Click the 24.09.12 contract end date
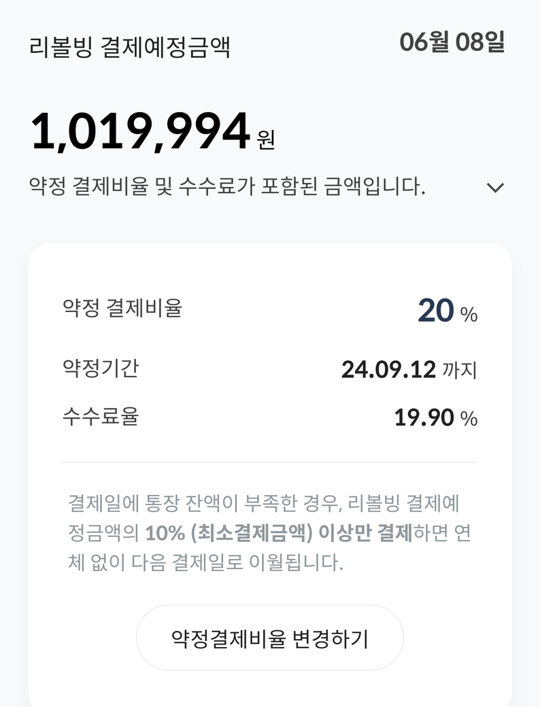Image resolution: width=540 pixels, height=707 pixels. [388, 370]
